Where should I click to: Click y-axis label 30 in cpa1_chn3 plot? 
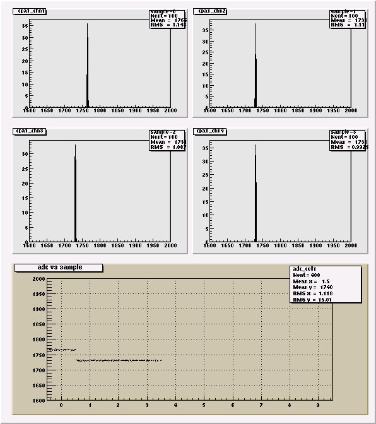(x=25, y=154)
